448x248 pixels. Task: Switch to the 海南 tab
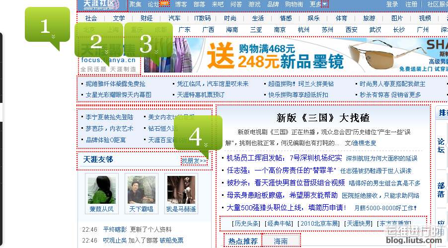(x=282, y=241)
